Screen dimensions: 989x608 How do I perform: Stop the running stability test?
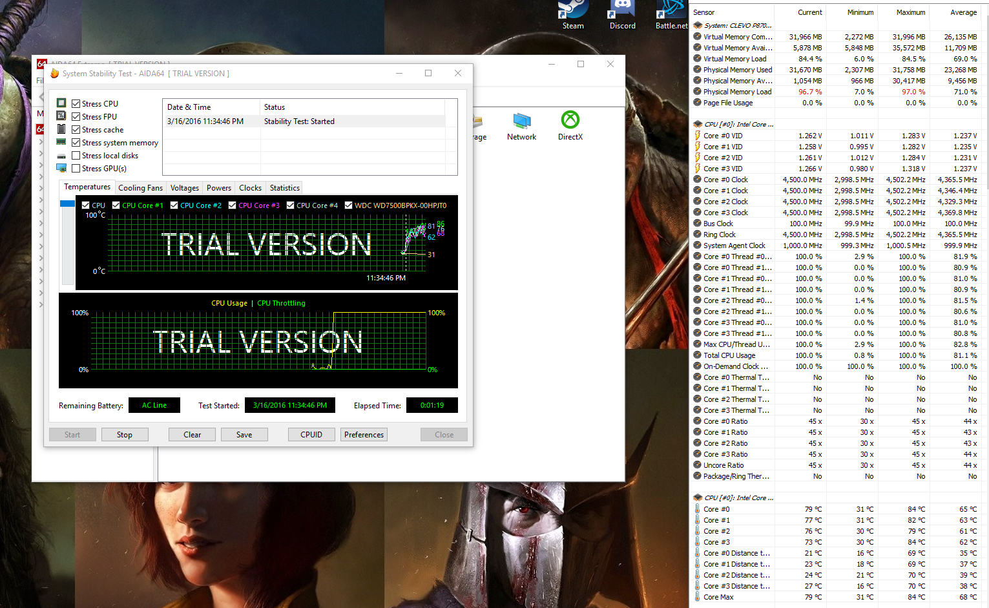125,435
